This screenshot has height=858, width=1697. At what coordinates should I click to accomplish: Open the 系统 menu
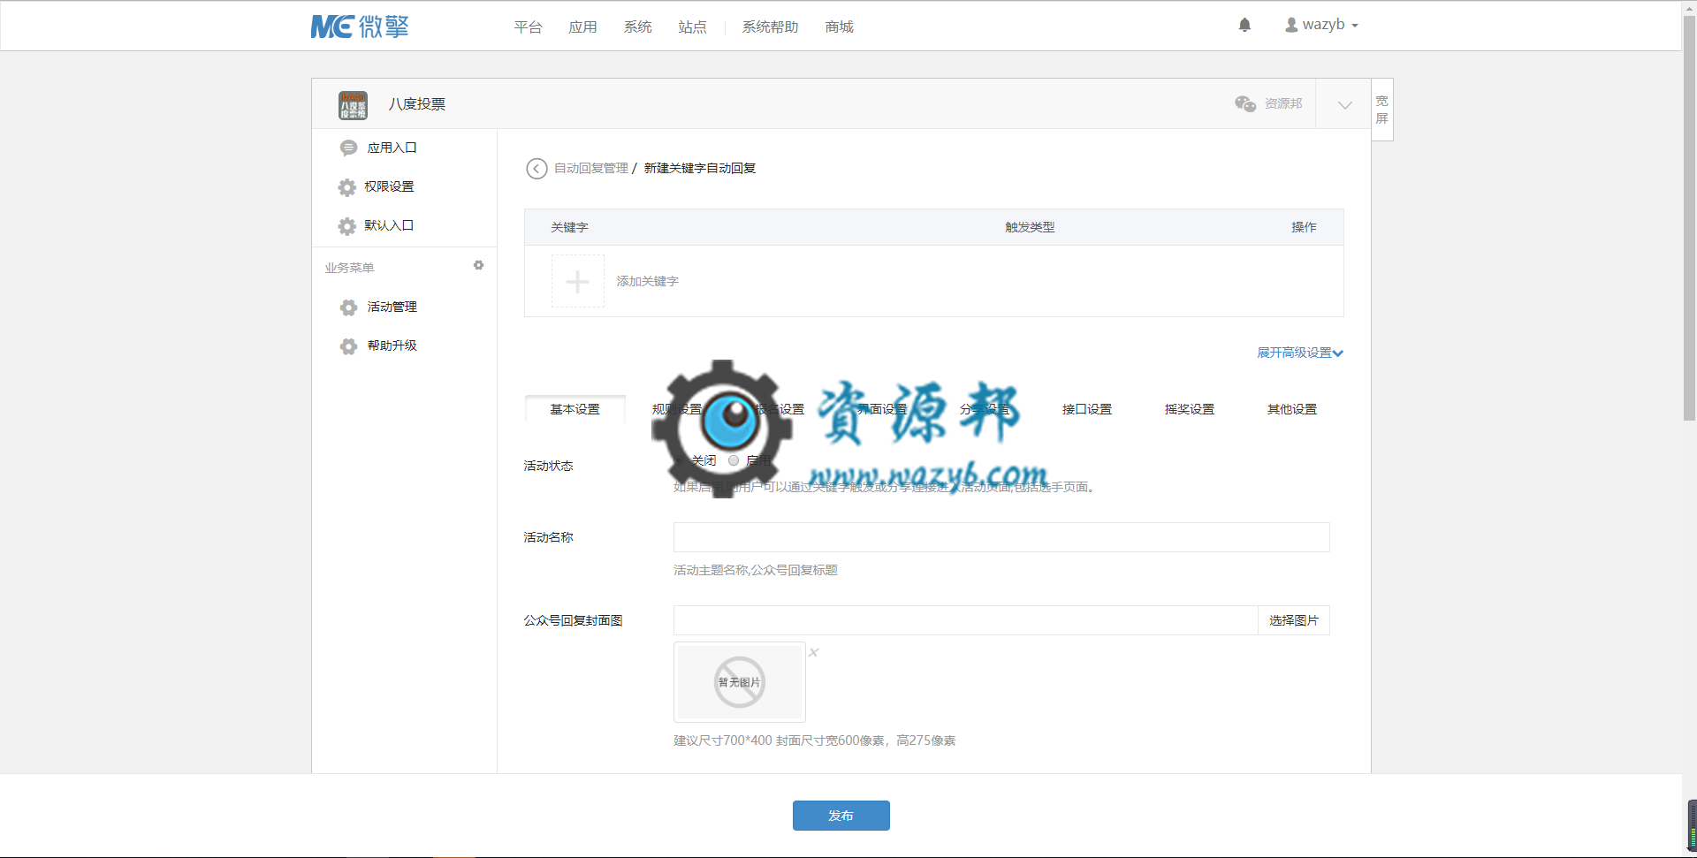(x=637, y=27)
